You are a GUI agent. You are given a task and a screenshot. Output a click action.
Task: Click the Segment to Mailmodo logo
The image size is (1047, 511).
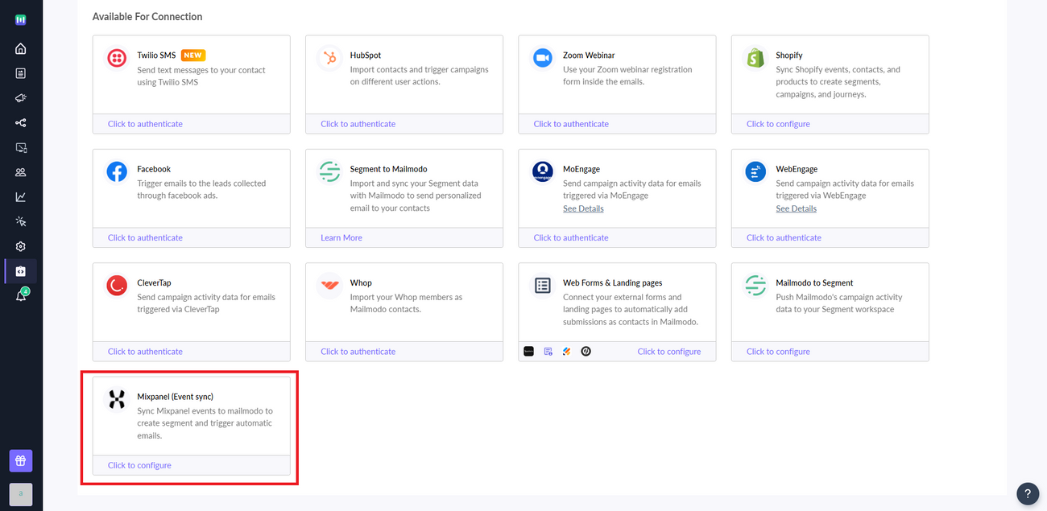click(329, 172)
